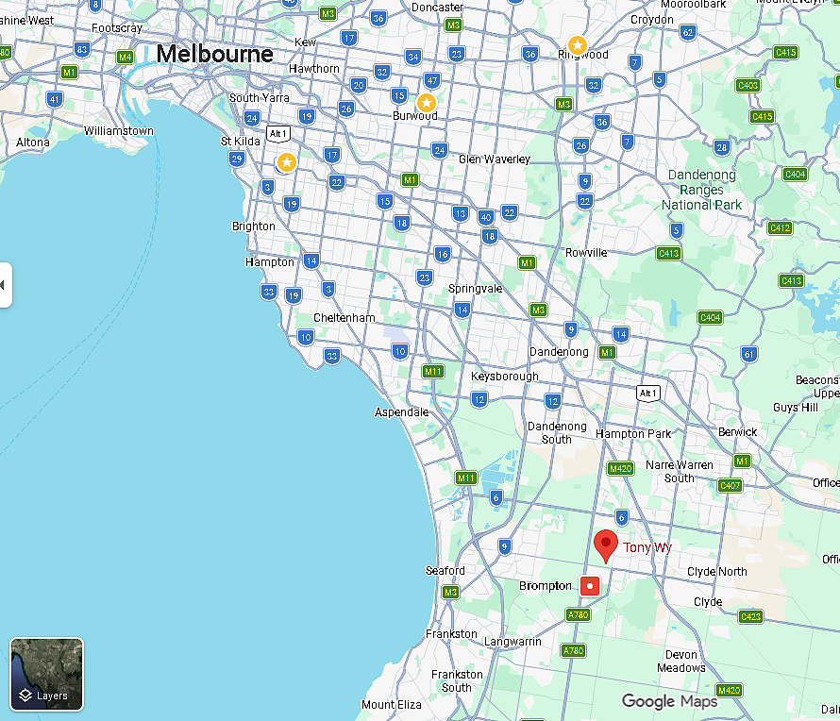Click the C403 road shield

(748, 85)
